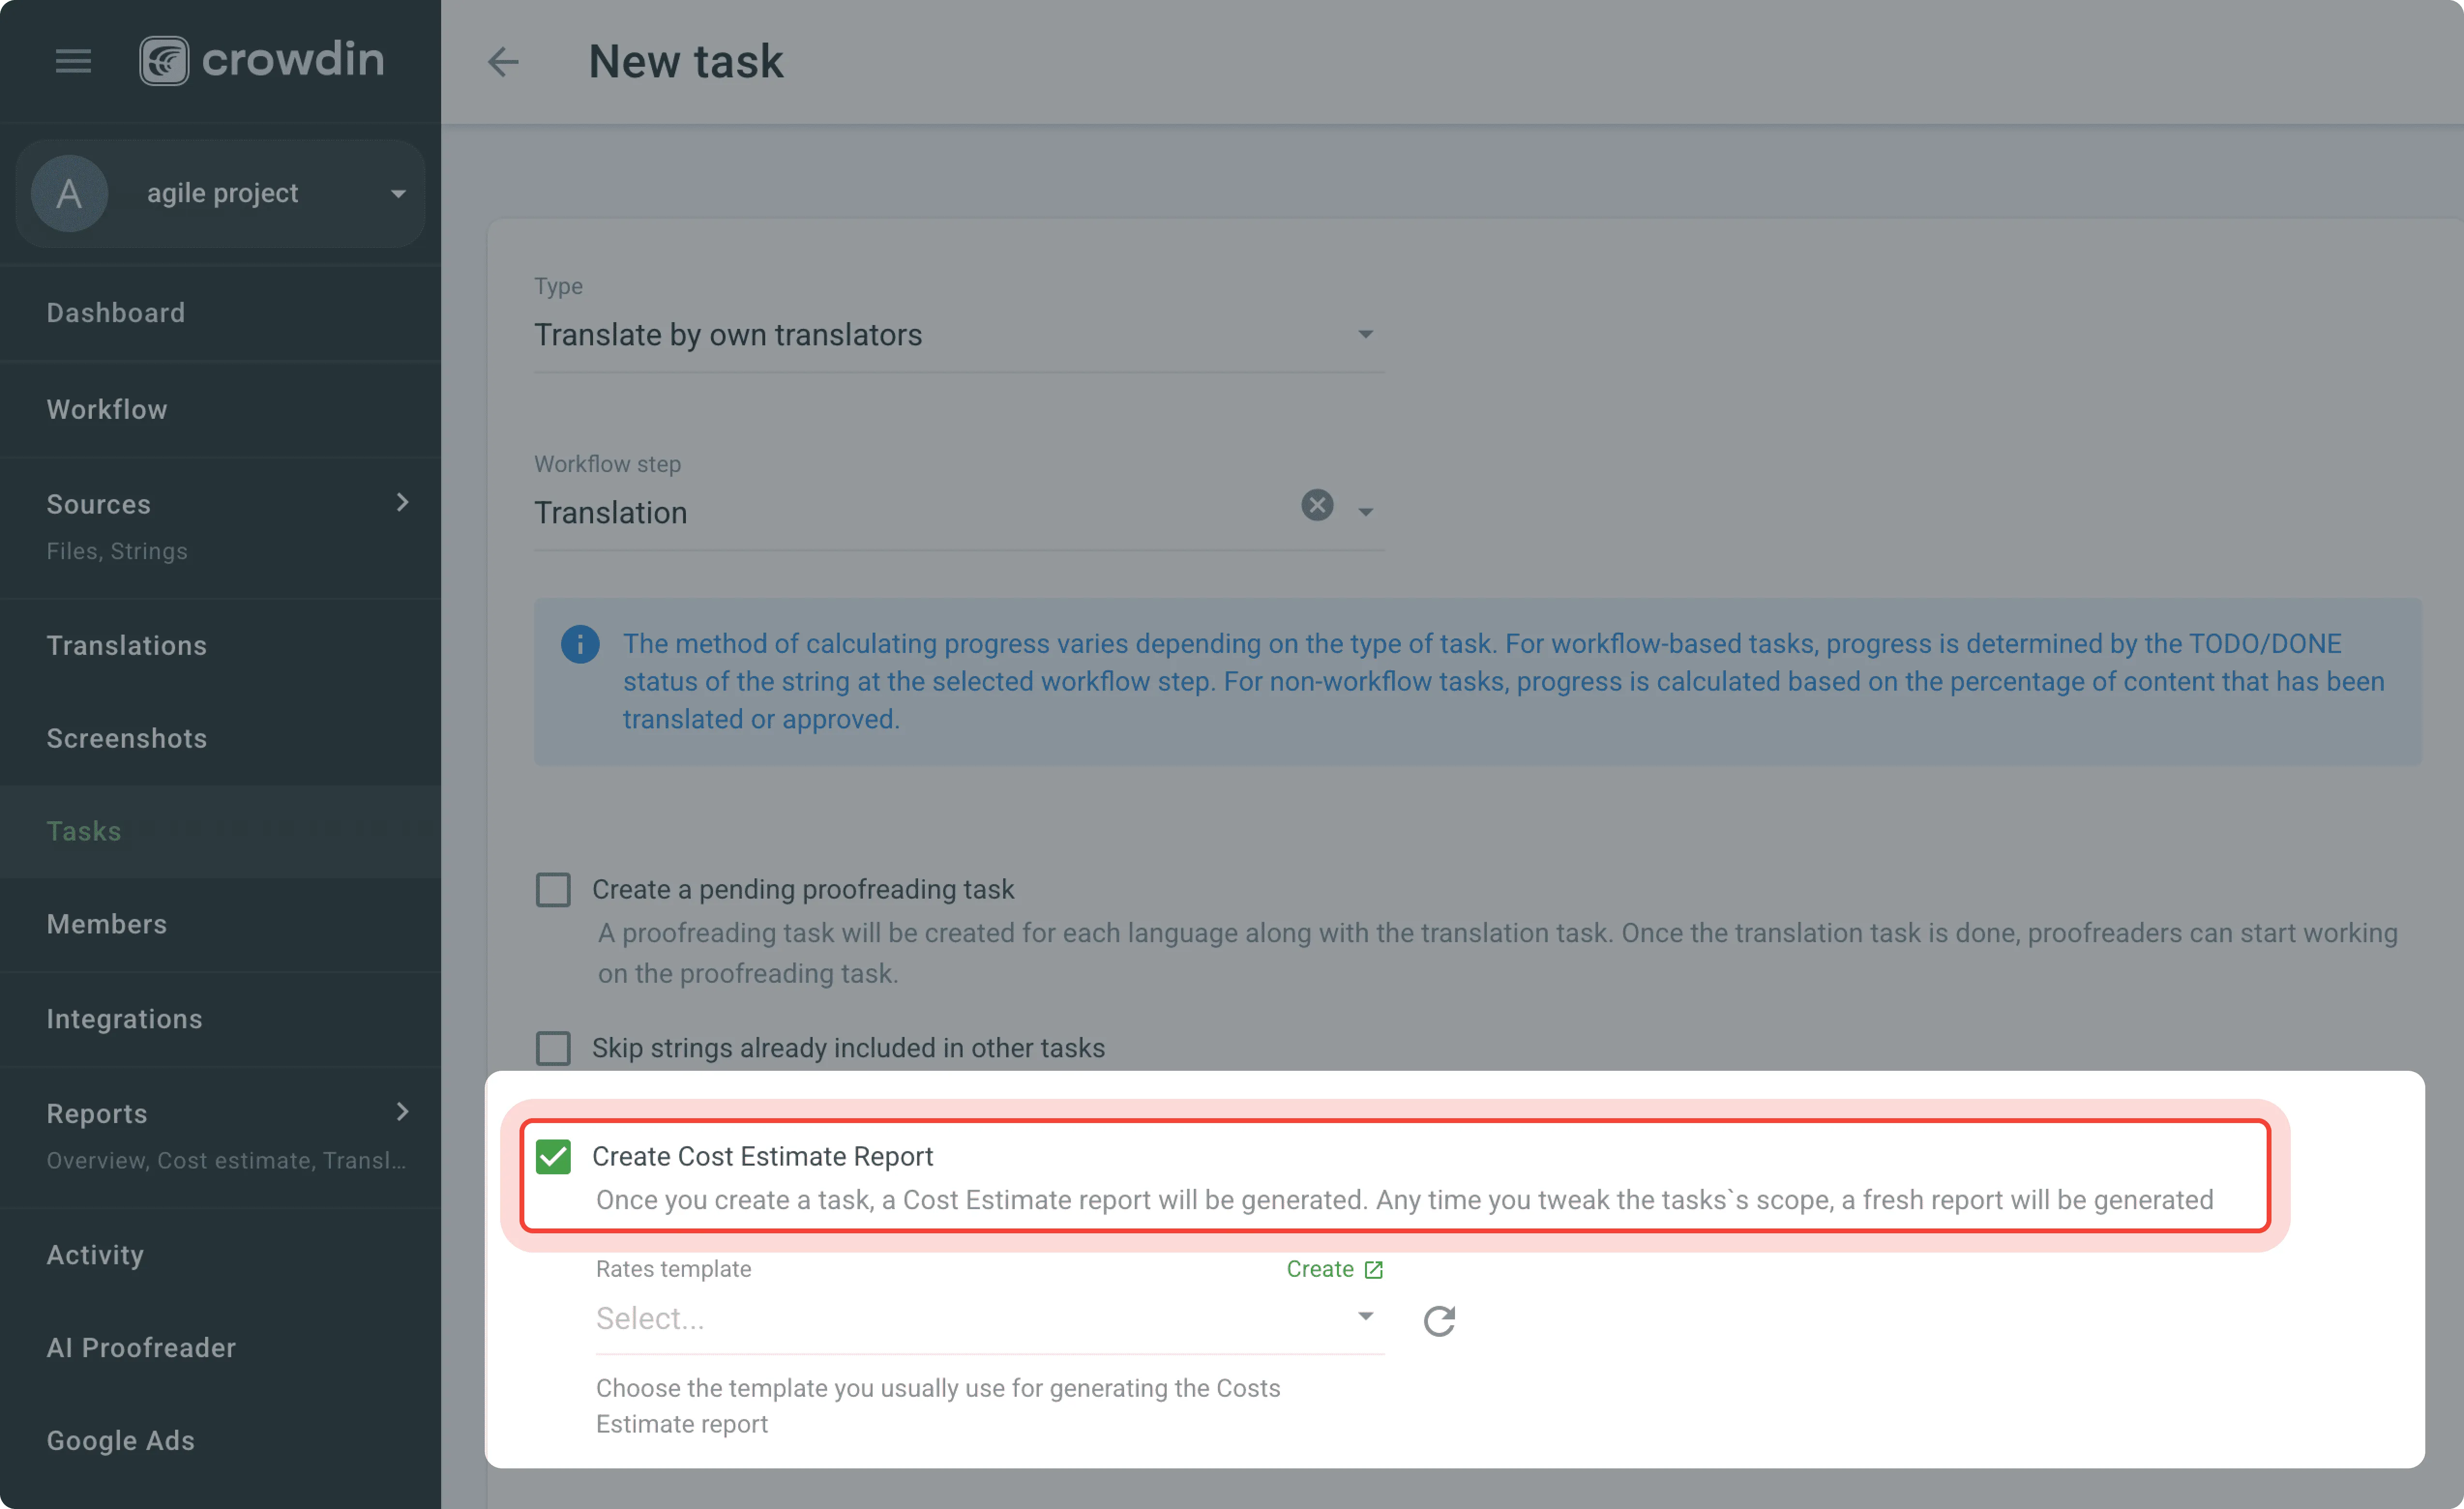Screen dimensions: 2464x1509
Task: Expand the Sources section
Action: 402,503
